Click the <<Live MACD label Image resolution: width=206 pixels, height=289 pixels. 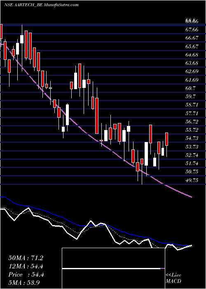tap(173, 278)
